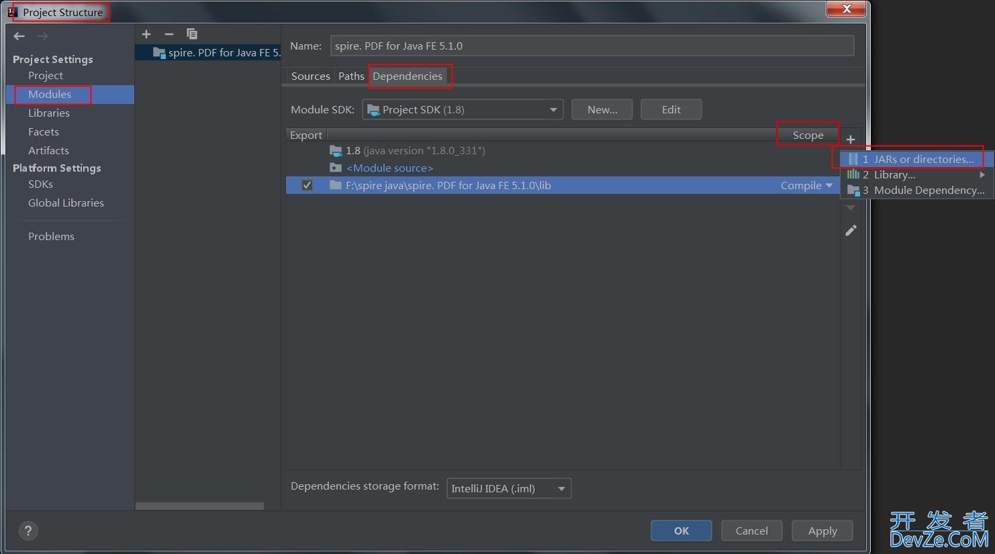Viewport: 995px width, 554px height.
Task: Select spire. PDF for Java module
Action: click(208, 52)
